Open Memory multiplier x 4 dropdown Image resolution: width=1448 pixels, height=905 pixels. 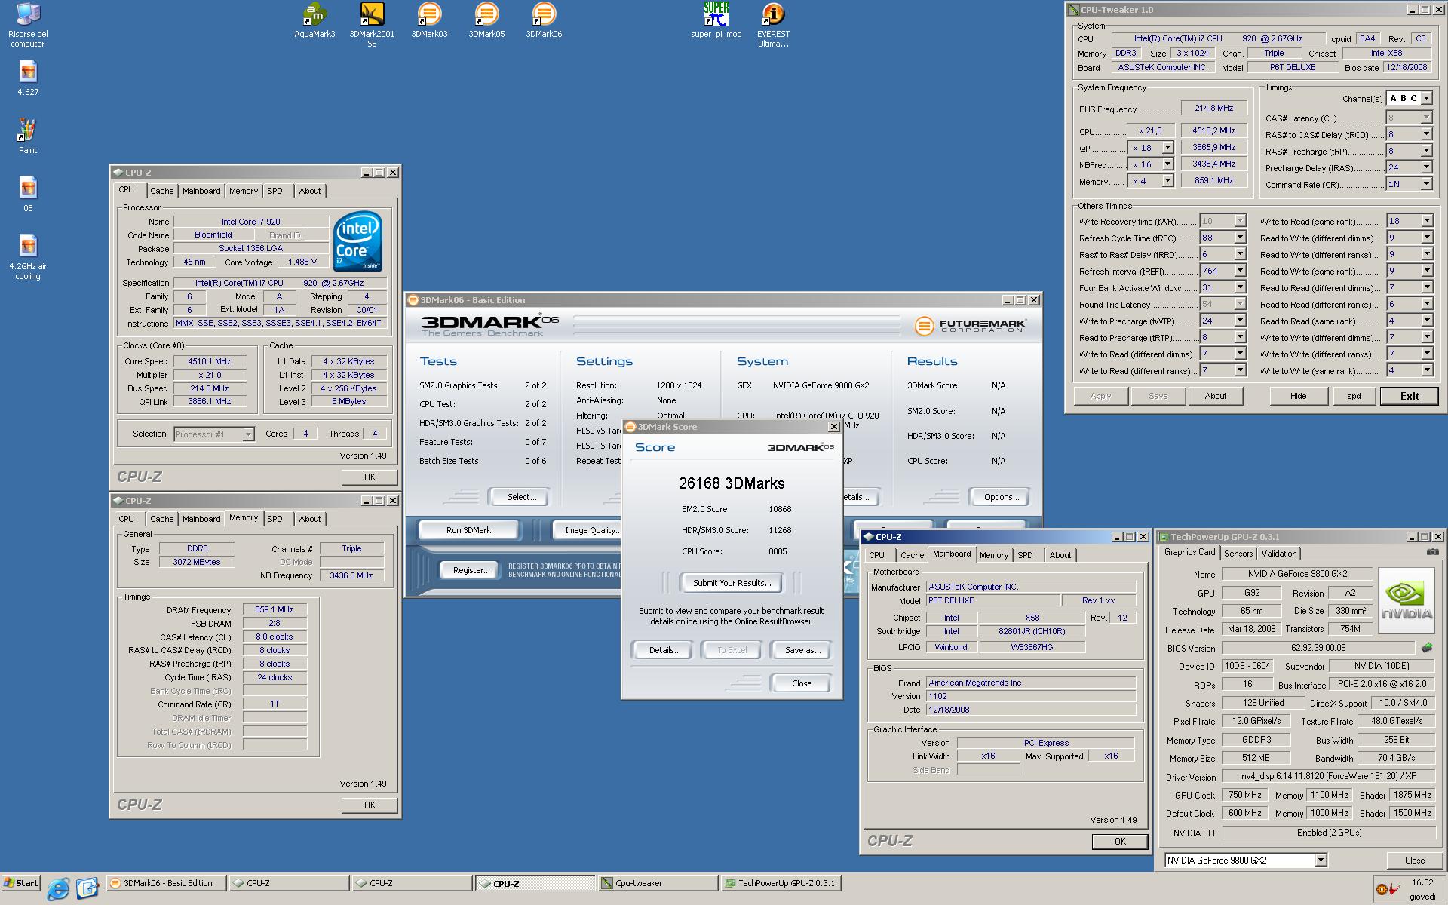click(1167, 181)
